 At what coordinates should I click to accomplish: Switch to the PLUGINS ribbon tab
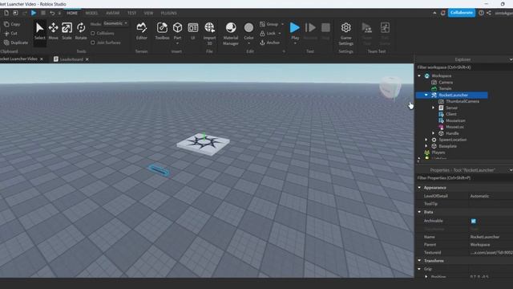click(169, 13)
